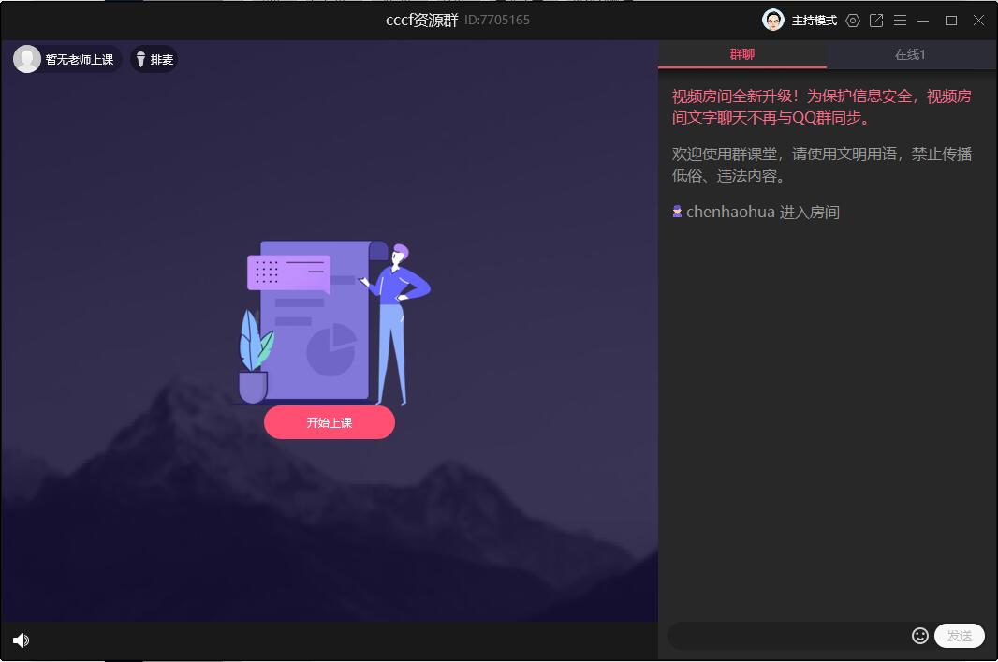
Task: Click your avatar next to 主持模式
Action: [x=773, y=20]
